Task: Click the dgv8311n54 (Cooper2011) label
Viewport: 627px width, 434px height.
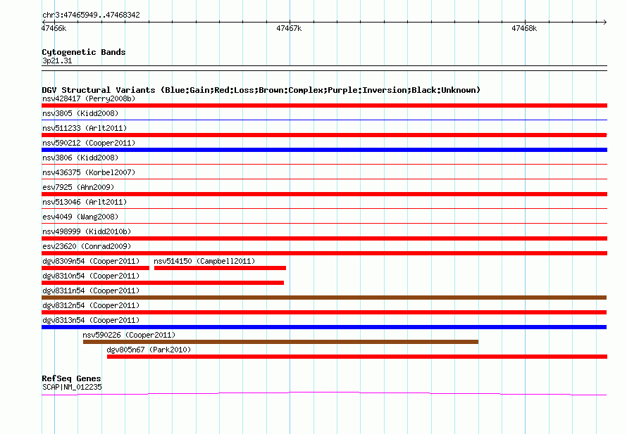Action: [91, 291]
